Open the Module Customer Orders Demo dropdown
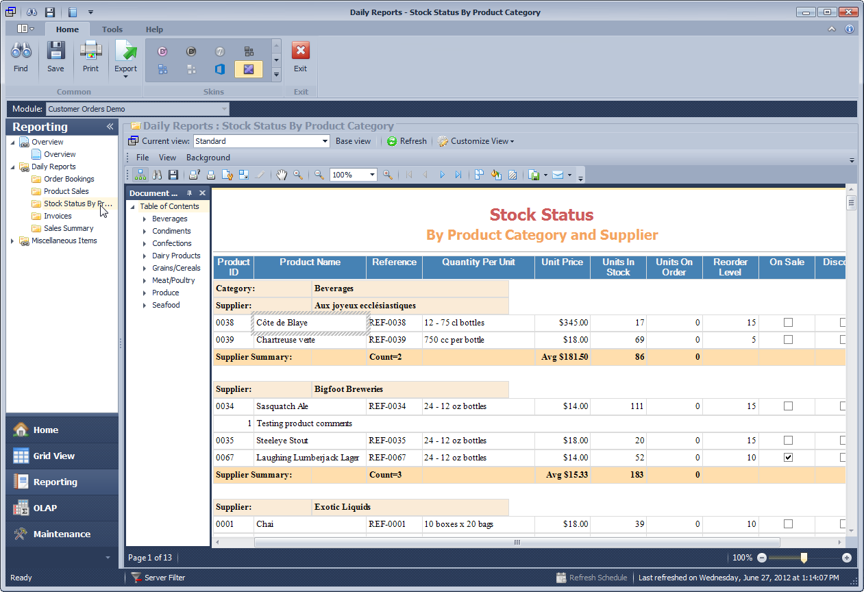 tap(224, 109)
